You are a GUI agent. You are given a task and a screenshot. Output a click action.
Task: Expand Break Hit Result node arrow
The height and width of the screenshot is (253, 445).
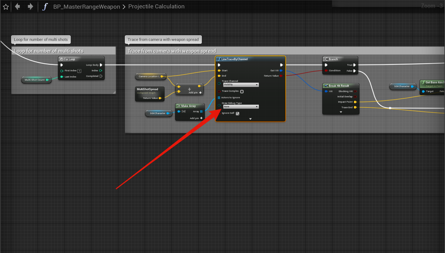tap(341, 112)
